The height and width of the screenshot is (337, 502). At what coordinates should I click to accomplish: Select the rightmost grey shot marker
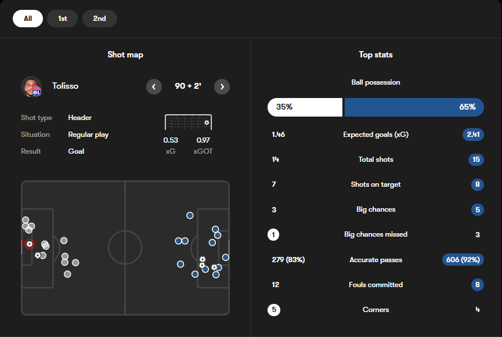tap(75, 263)
